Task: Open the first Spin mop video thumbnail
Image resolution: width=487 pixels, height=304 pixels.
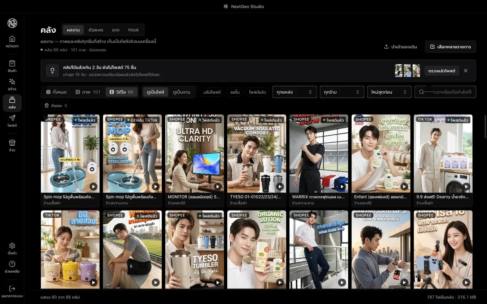Action: [70, 154]
